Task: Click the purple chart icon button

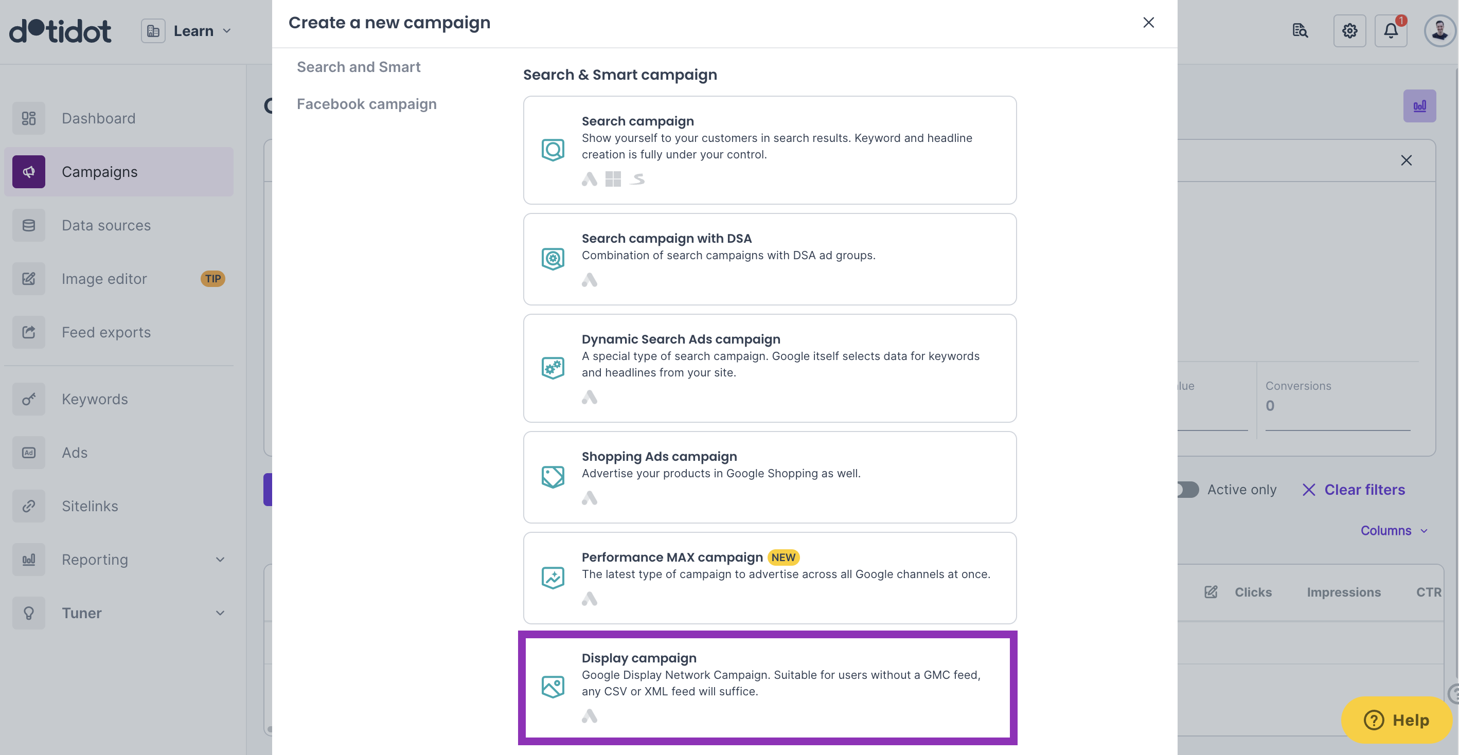Action: (1419, 106)
